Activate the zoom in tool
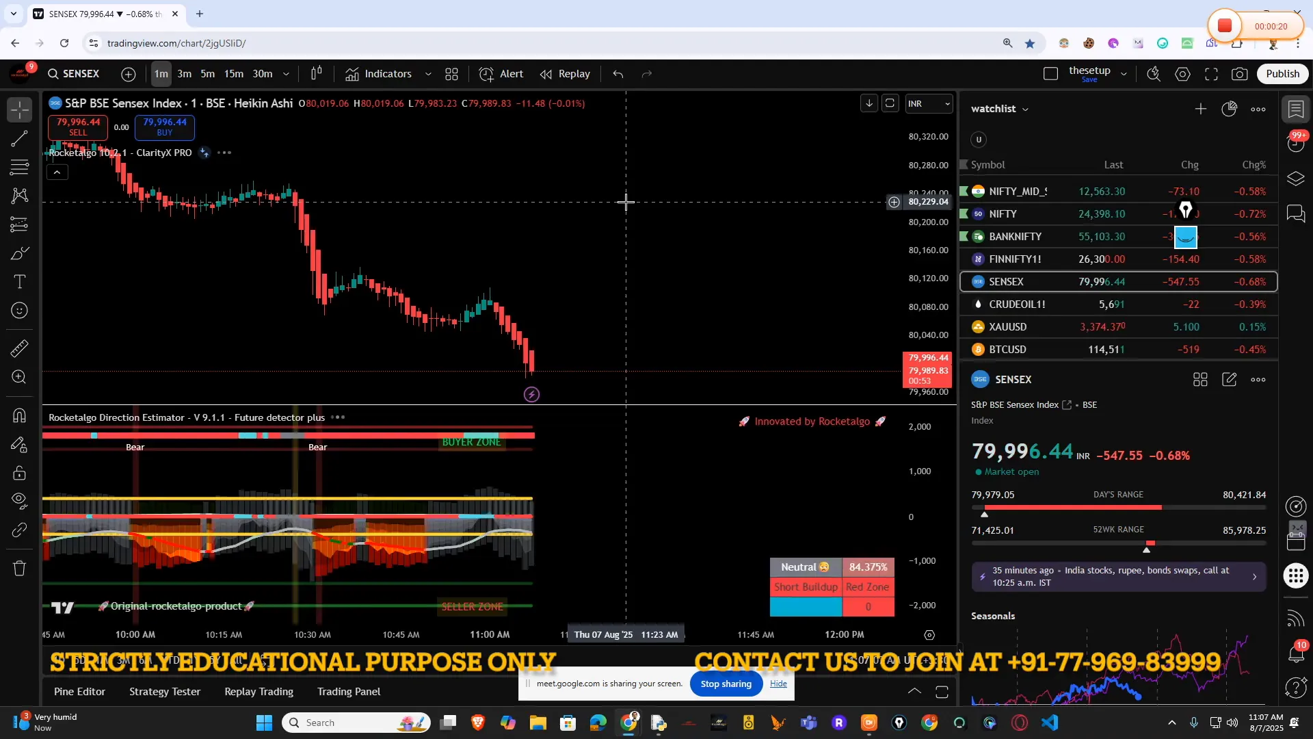The height and width of the screenshot is (739, 1313). [x=20, y=378]
